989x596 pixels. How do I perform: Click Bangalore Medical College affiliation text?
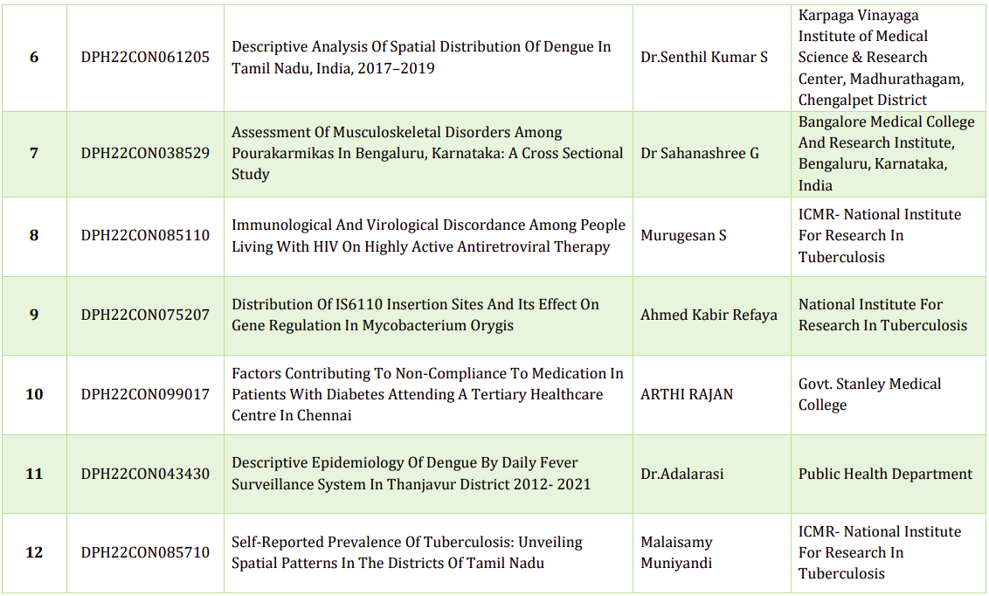pos(886,154)
